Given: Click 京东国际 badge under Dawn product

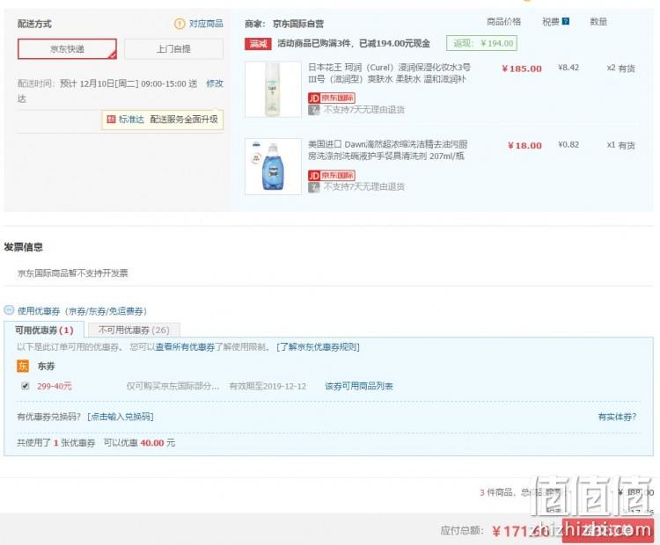Looking at the screenshot, I should pyautogui.click(x=332, y=175).
